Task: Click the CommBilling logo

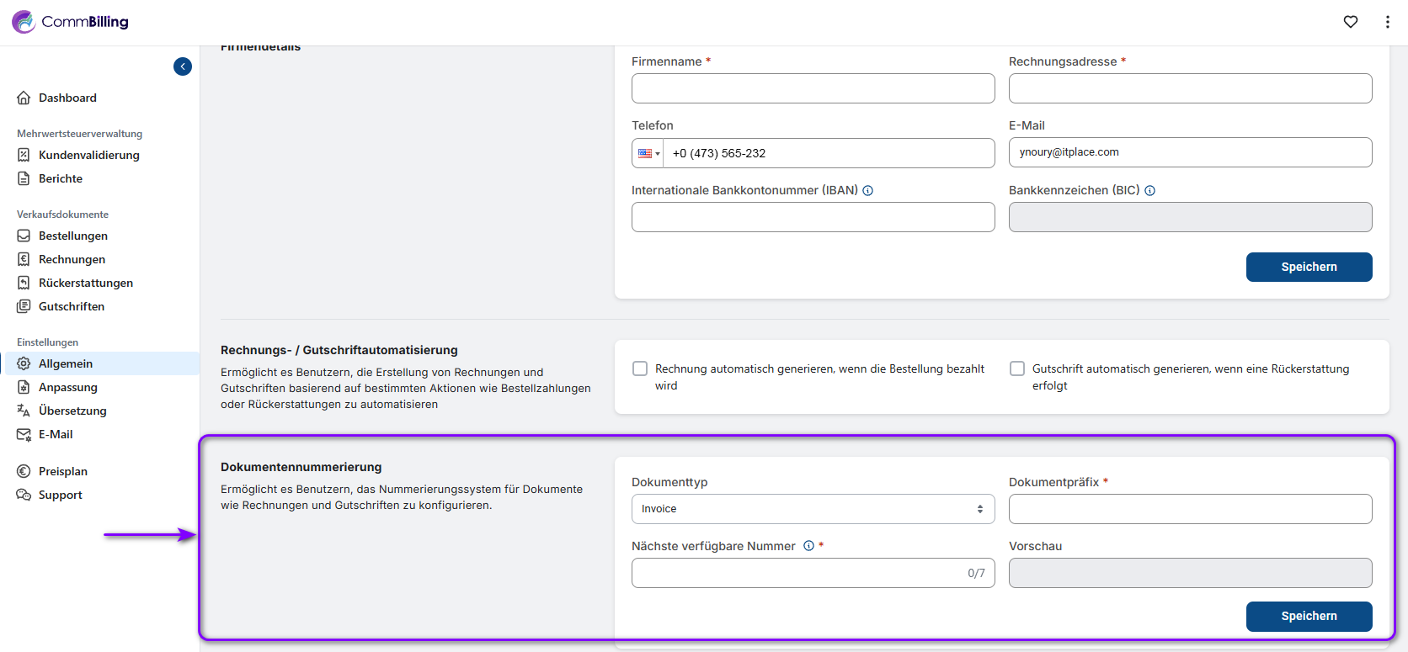Action: pyautogui.click(x=71, y=22)
